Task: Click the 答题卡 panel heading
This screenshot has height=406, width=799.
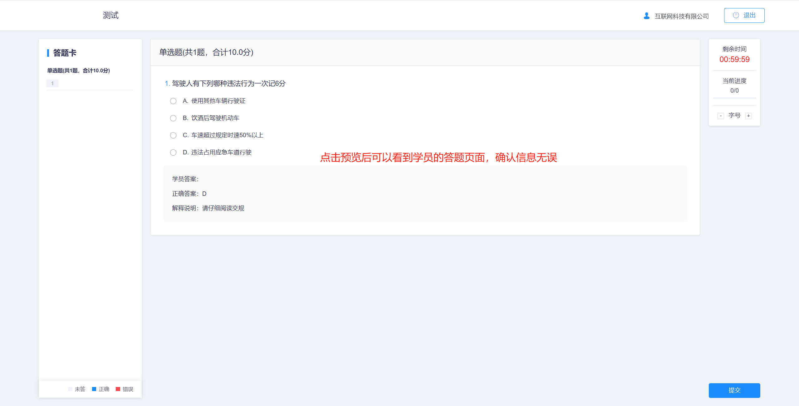Action: [x=65, y=53]
